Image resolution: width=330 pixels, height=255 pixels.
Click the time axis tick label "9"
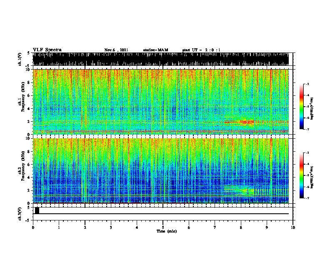pyautogui.click(x=267, y=227)
